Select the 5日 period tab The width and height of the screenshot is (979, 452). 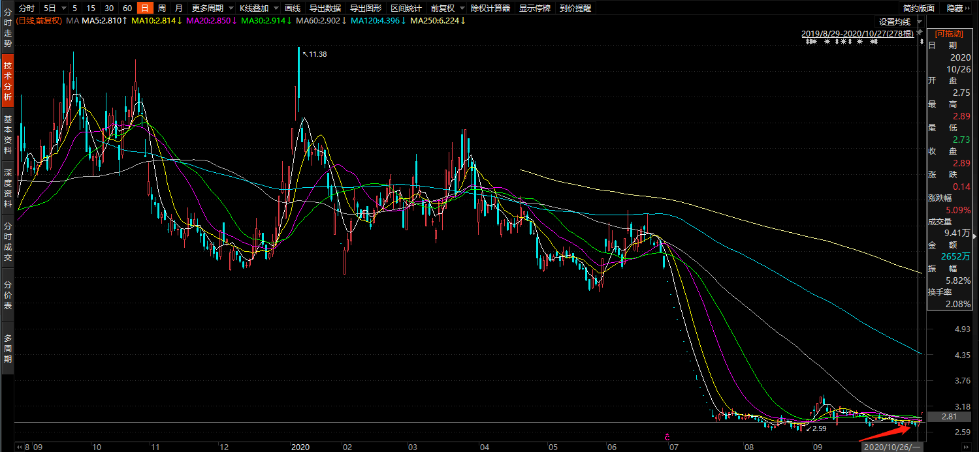click(49, 8)
